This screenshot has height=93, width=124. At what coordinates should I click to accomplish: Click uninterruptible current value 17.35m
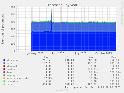pos(48,78)
